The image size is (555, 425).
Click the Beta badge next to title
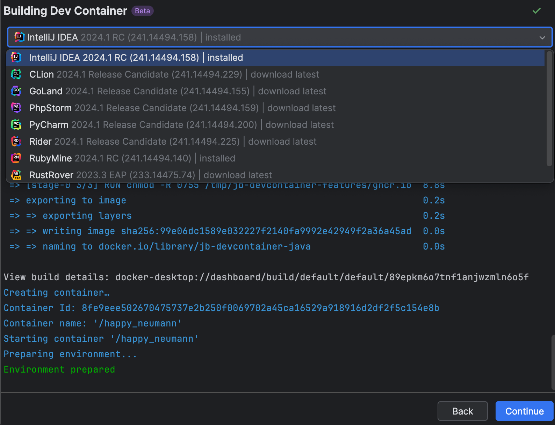(142, 11)
